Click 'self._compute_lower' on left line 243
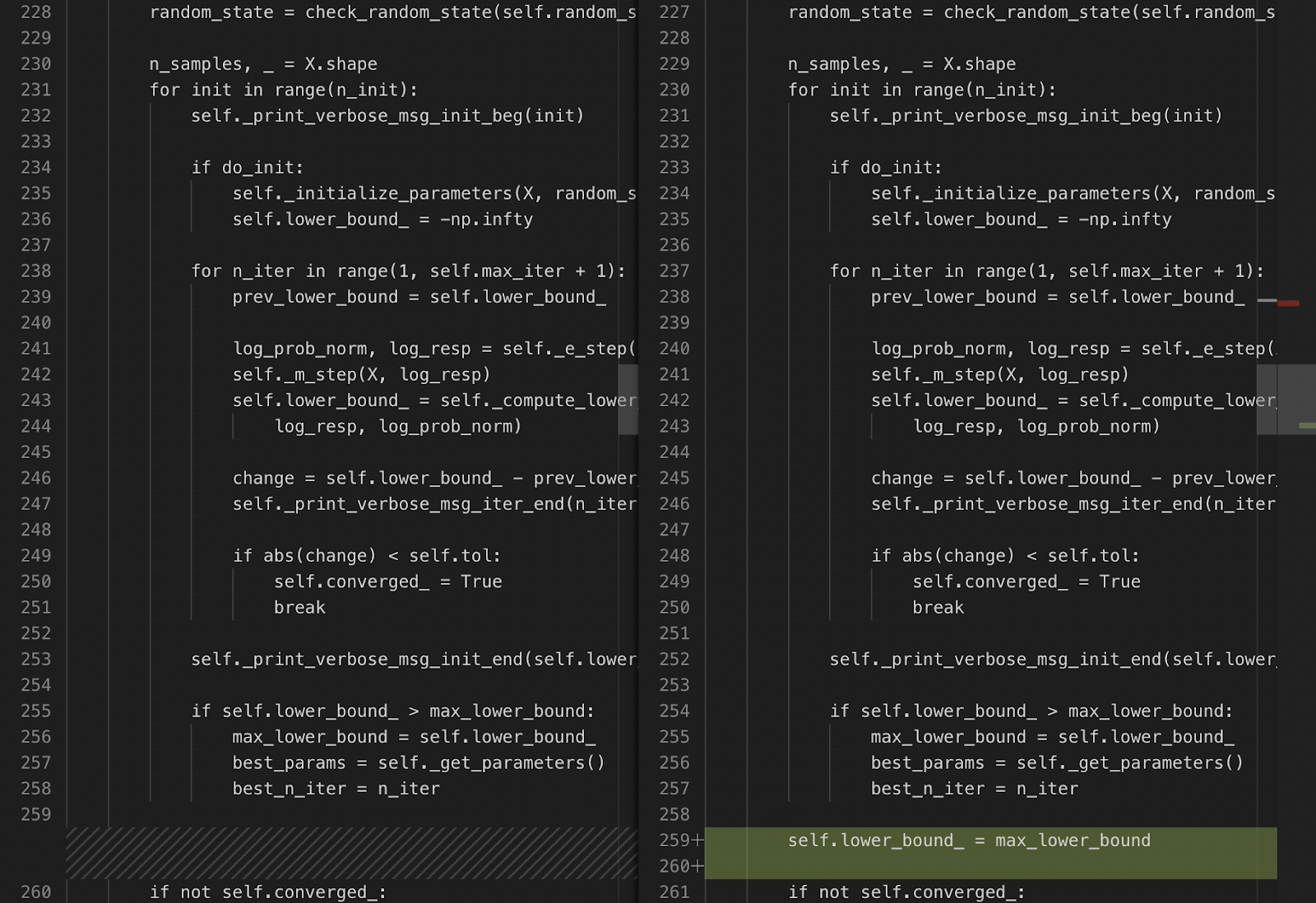The width and height of the screenshot is (1316, 903). [x=539, y=401]
